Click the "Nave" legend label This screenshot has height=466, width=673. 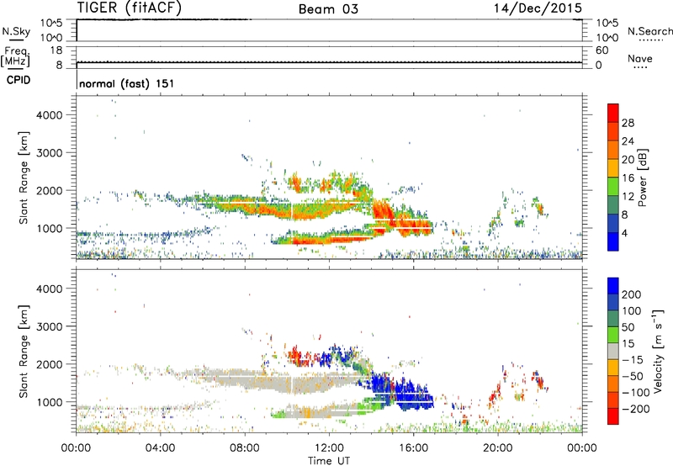[640, 59]
